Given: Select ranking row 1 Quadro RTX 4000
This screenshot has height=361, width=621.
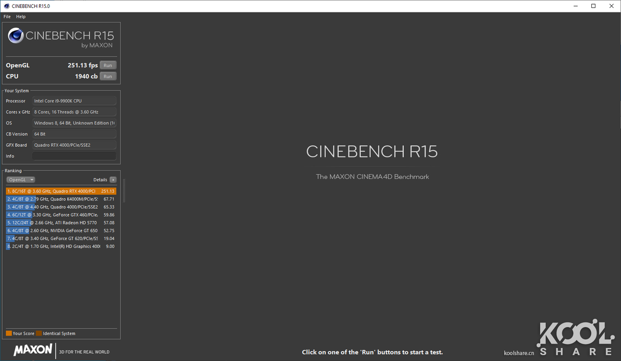Looking at the screenshot, I should point(61,191).
